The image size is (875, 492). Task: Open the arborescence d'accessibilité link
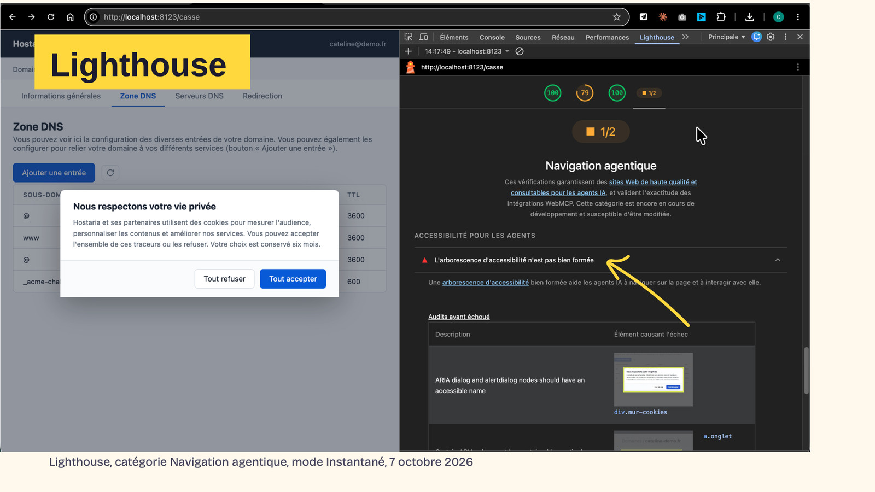[485, 283]
